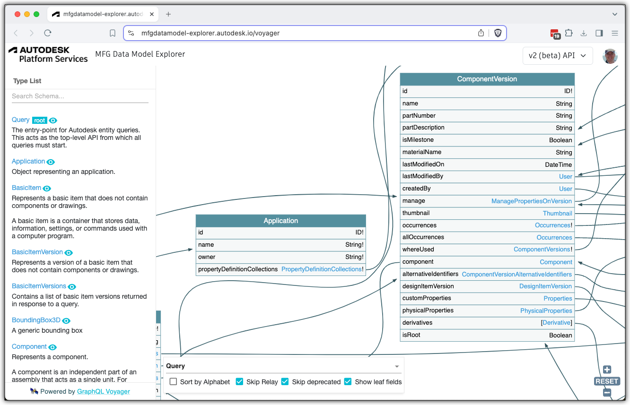Open the BasicItem type link
The image size is (630, 405).
(26, 188)
